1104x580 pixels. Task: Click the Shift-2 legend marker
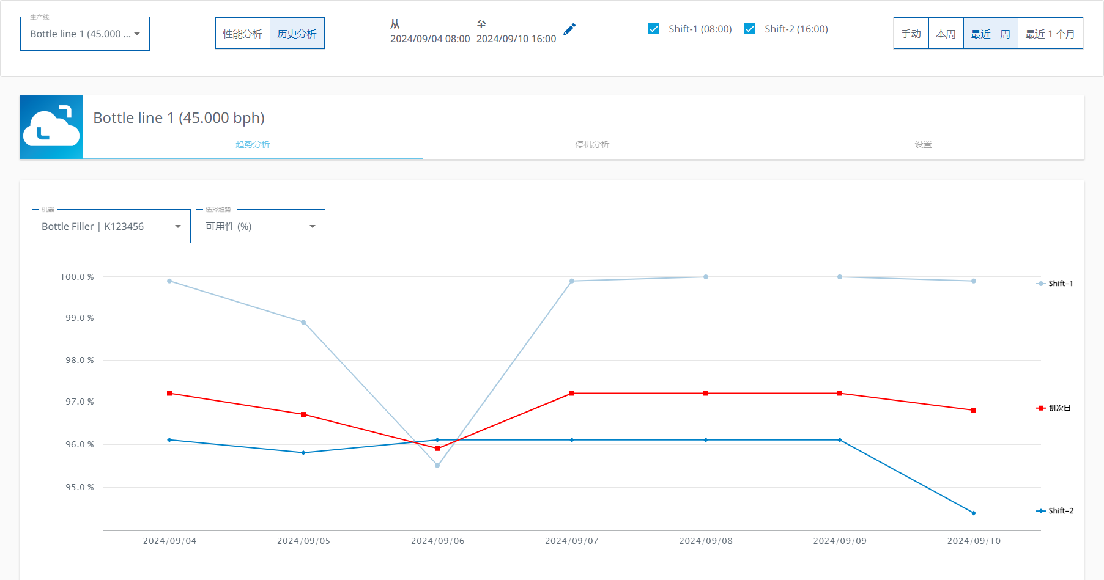[x=1040, y=511]
